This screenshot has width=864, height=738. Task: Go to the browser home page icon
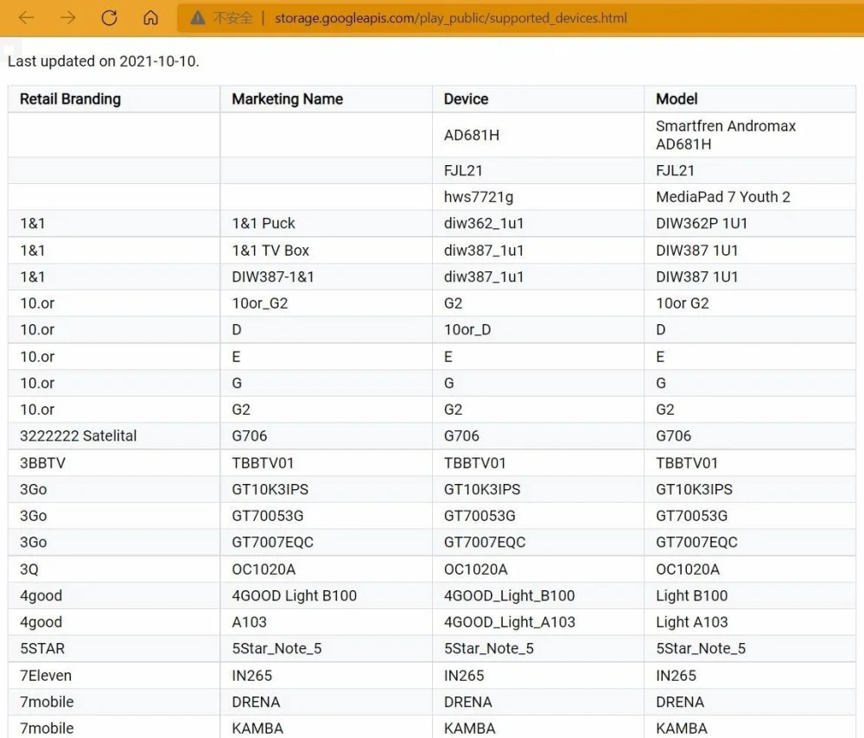point(150,18)
